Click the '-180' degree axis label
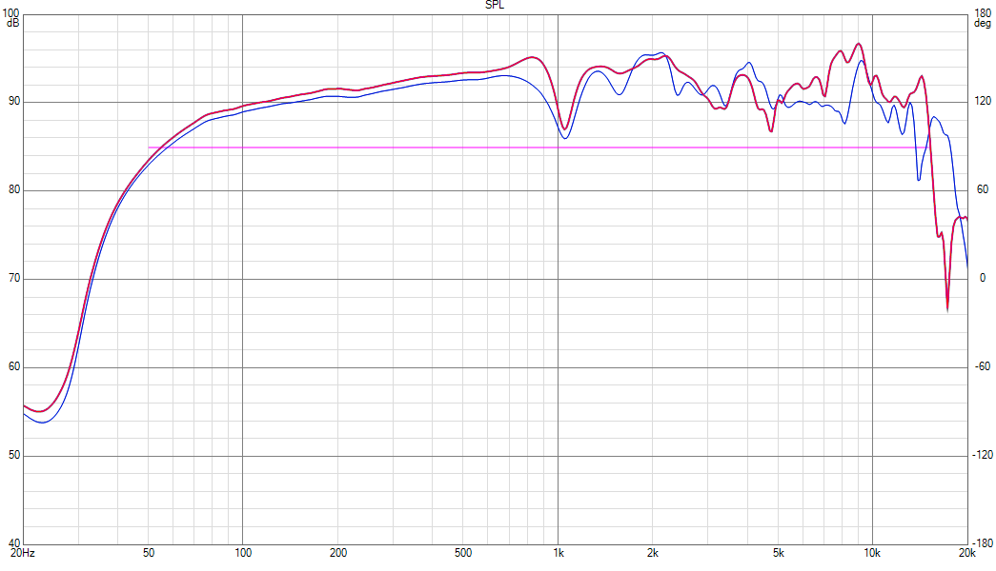Viewport: 996px width, 571px height. 983,543
